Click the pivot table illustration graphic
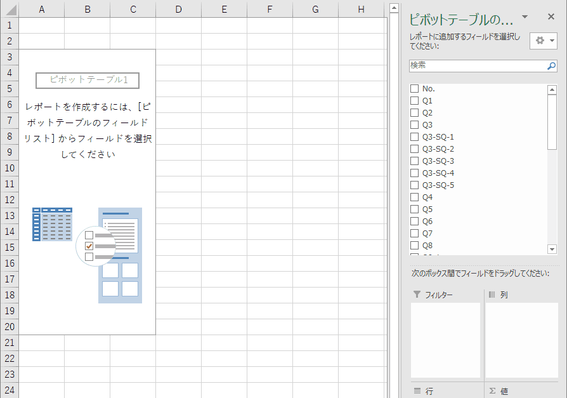 tap(88, 255)
